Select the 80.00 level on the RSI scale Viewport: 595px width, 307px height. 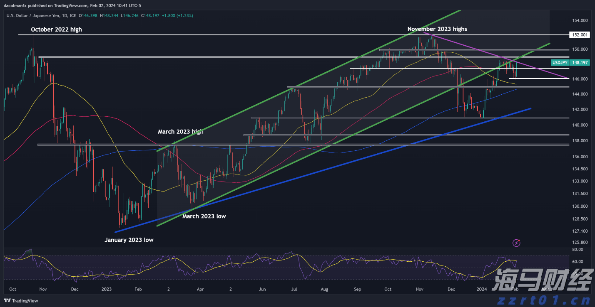pos(577,250)
